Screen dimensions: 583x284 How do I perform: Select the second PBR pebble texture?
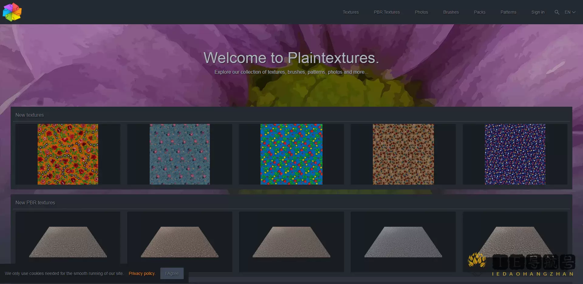[x=179, y=242]
